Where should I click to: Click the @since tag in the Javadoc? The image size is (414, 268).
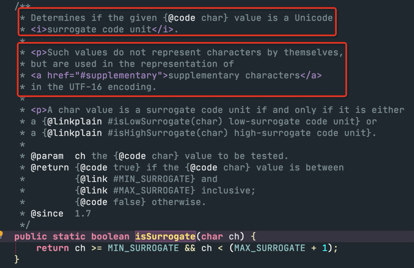(47, 213)
